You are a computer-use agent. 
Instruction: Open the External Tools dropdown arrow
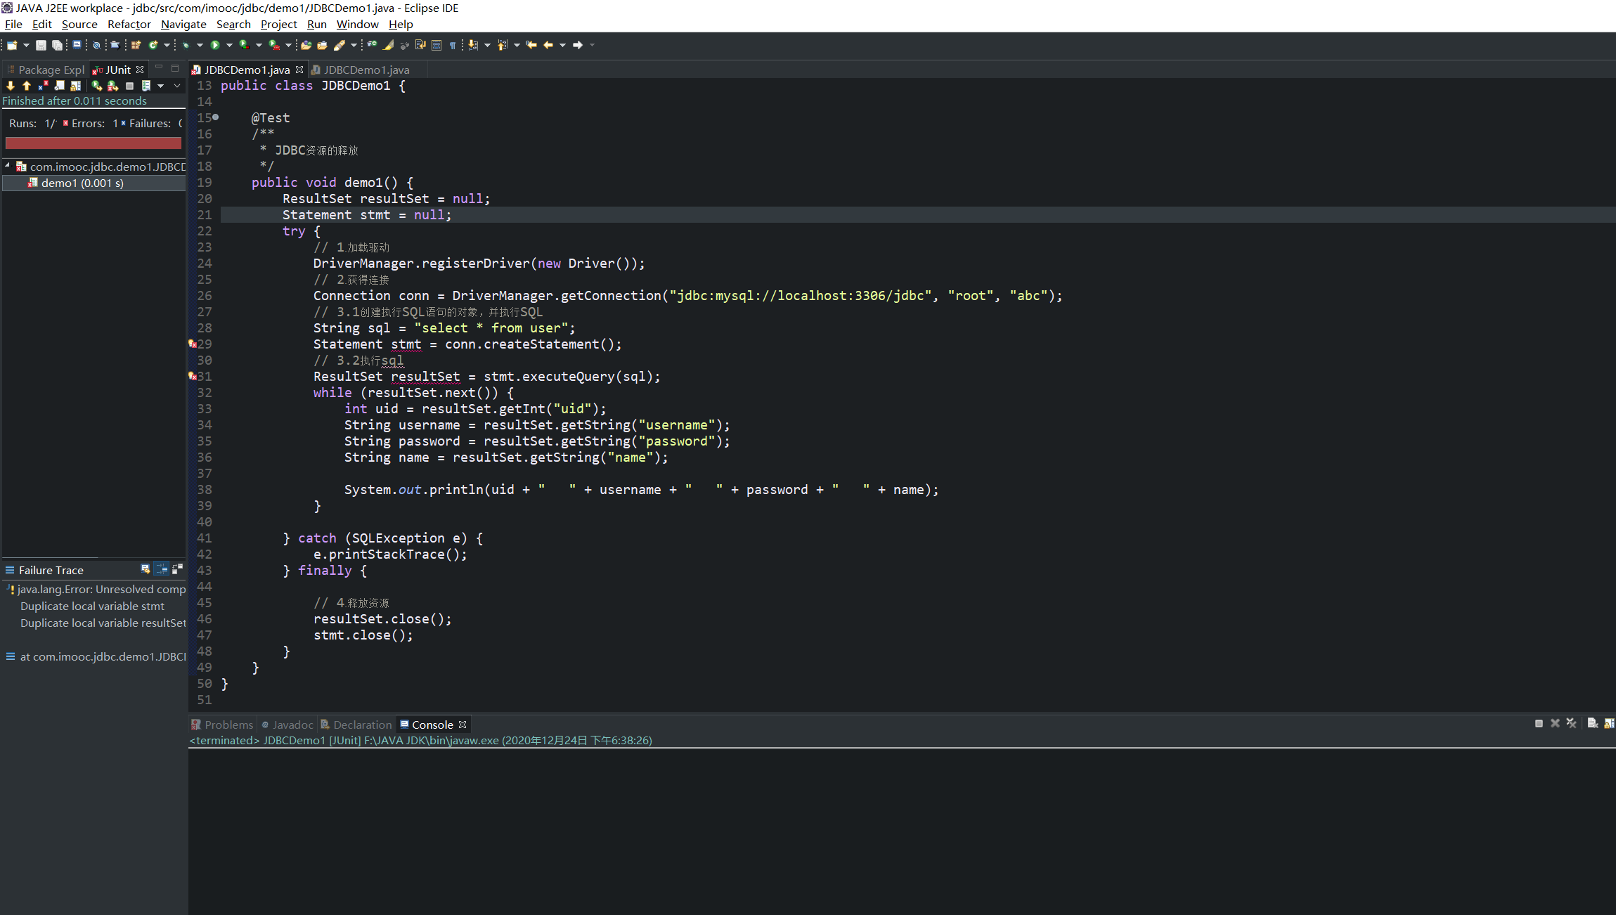(288, 45)
